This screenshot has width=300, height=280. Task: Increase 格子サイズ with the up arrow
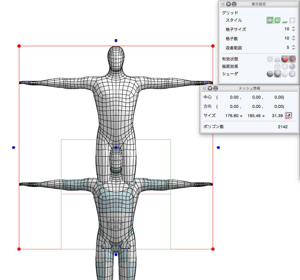(293, 27)
